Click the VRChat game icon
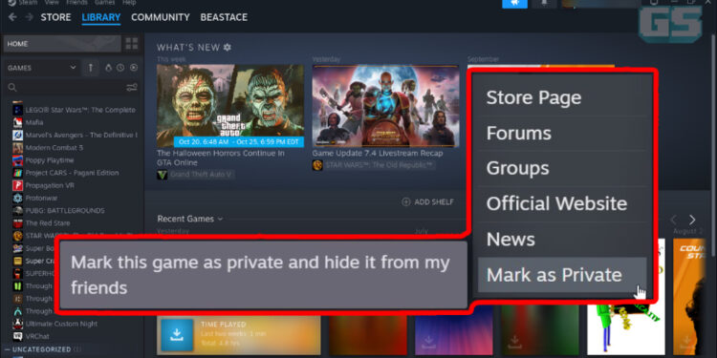The image size is (717, 358). click(x=17, y=336)
